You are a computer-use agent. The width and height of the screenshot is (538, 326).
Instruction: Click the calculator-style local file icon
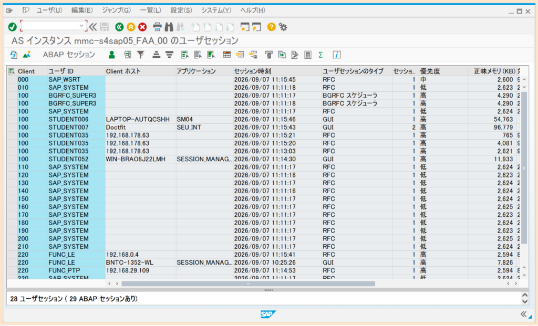coord(308,55)
